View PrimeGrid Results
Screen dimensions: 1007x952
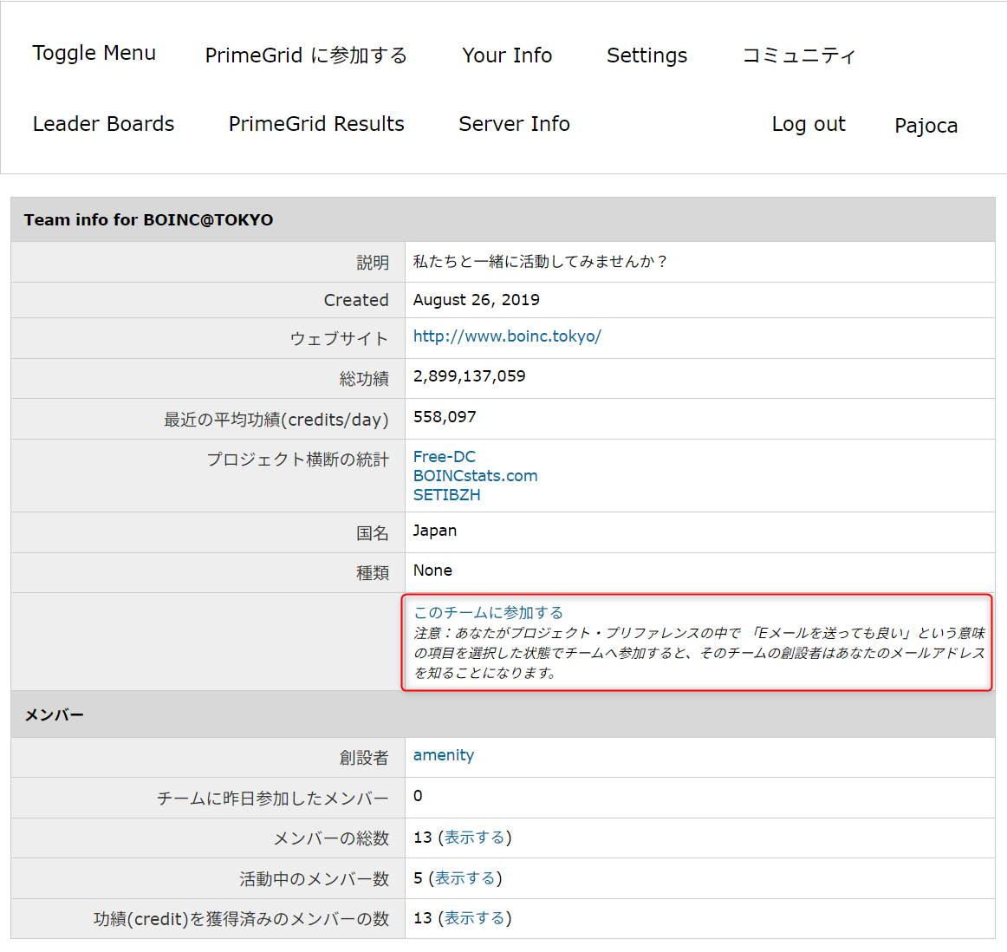tap(315, 123)
